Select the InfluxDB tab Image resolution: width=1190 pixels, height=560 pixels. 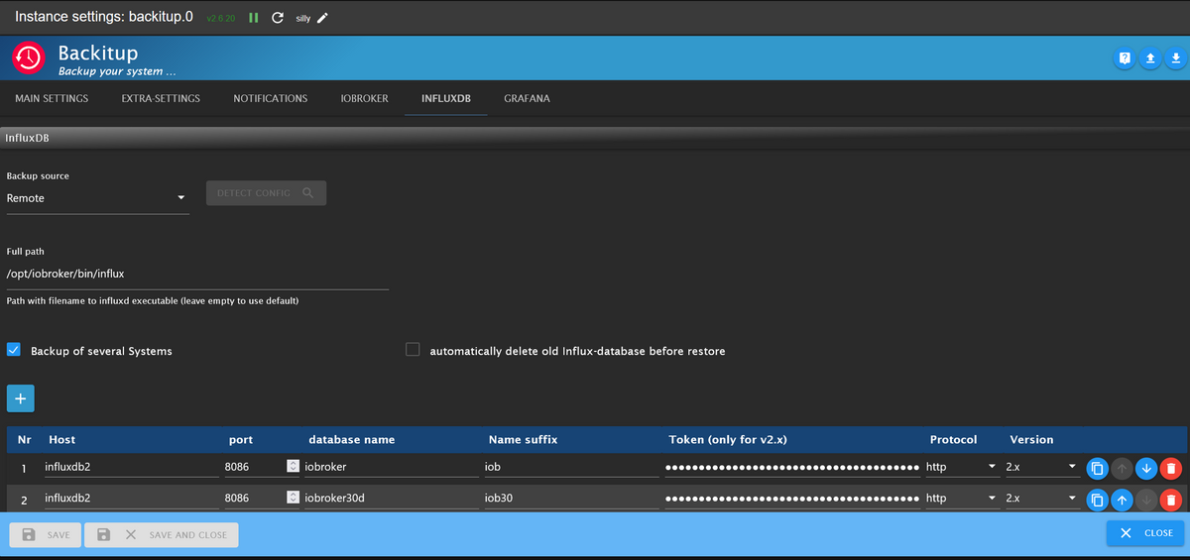[446, 99]
